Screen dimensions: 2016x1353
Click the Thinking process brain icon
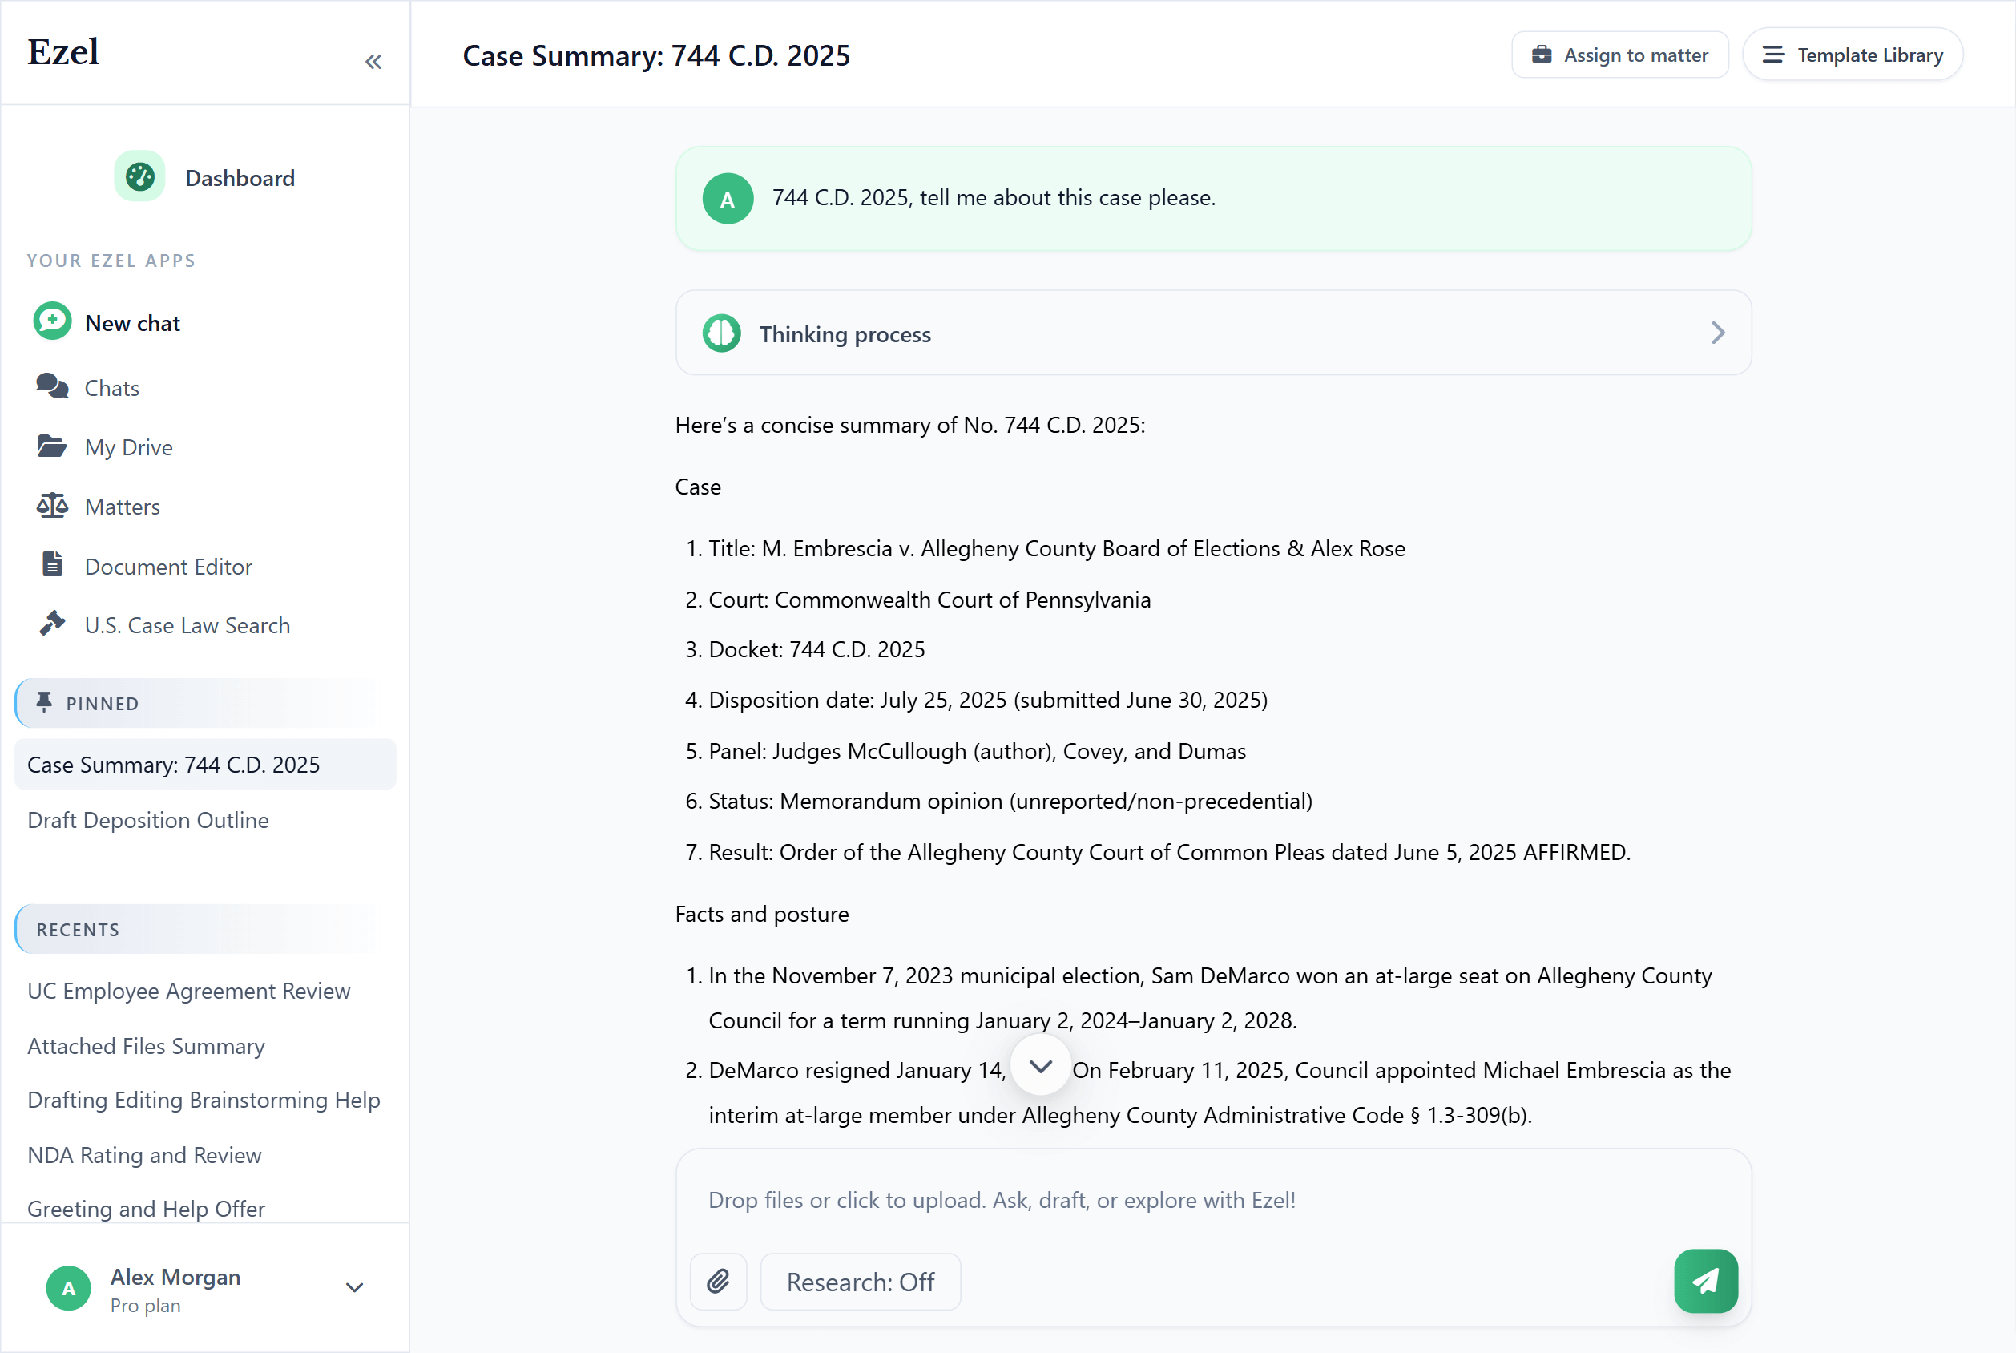[721, 333]
